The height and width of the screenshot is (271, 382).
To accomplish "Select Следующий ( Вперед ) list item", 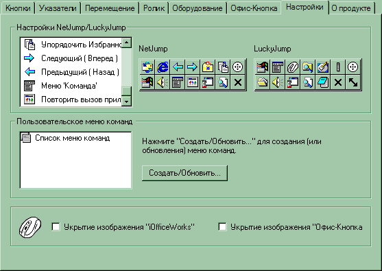I will point(71,58).
